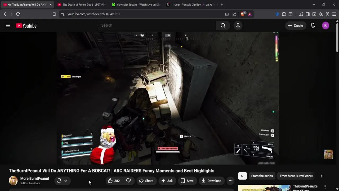The width and height of the screenshot is (339, 191).
Task: Open Brave Rewards triangle icon
Action: (x=250, y=14)
